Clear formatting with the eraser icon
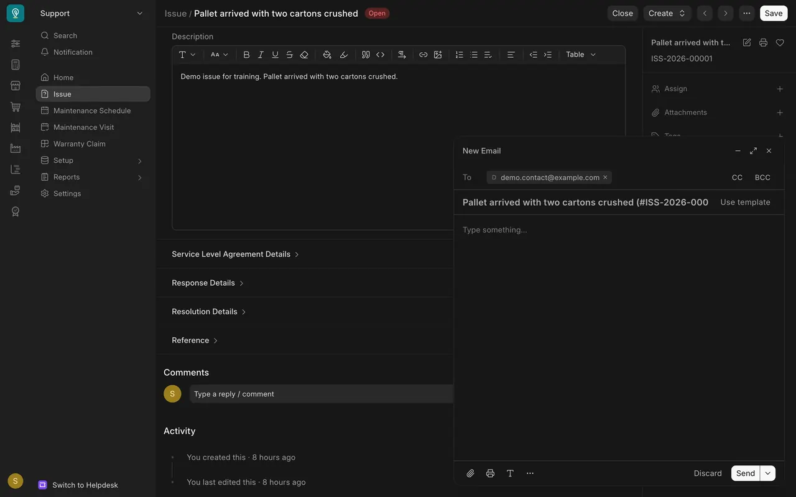This screenshot has width=796, height=497. 304,55
